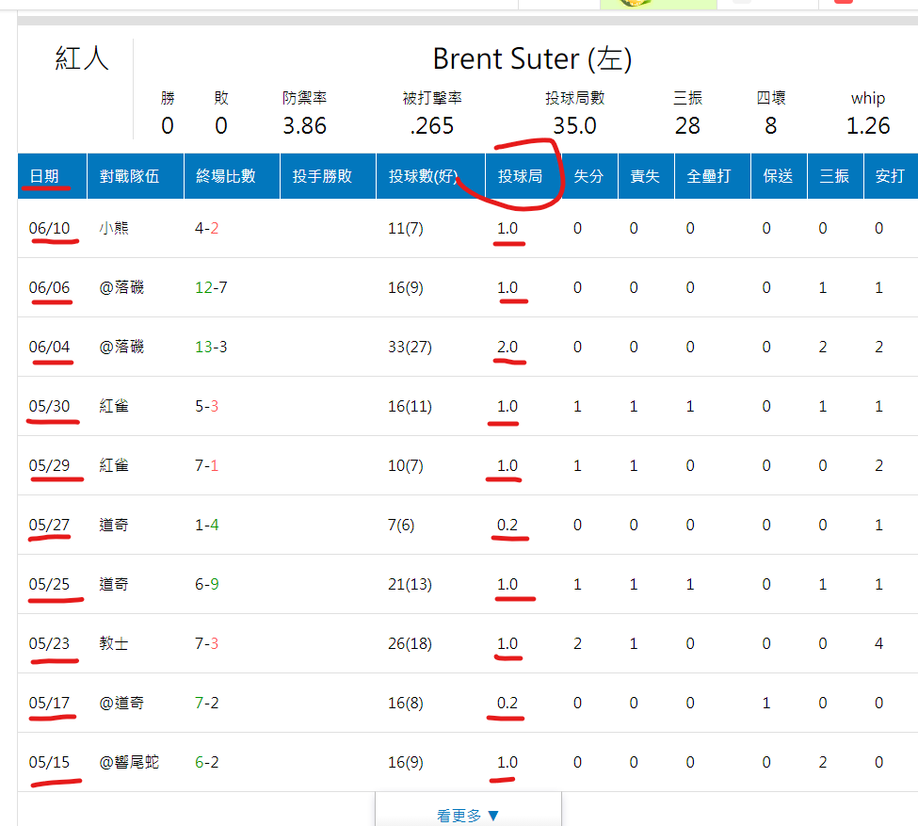Click the 責失 column header
The width and height of the screenshot is (918, 826).
pyautogui.click(x=645, y=176)
